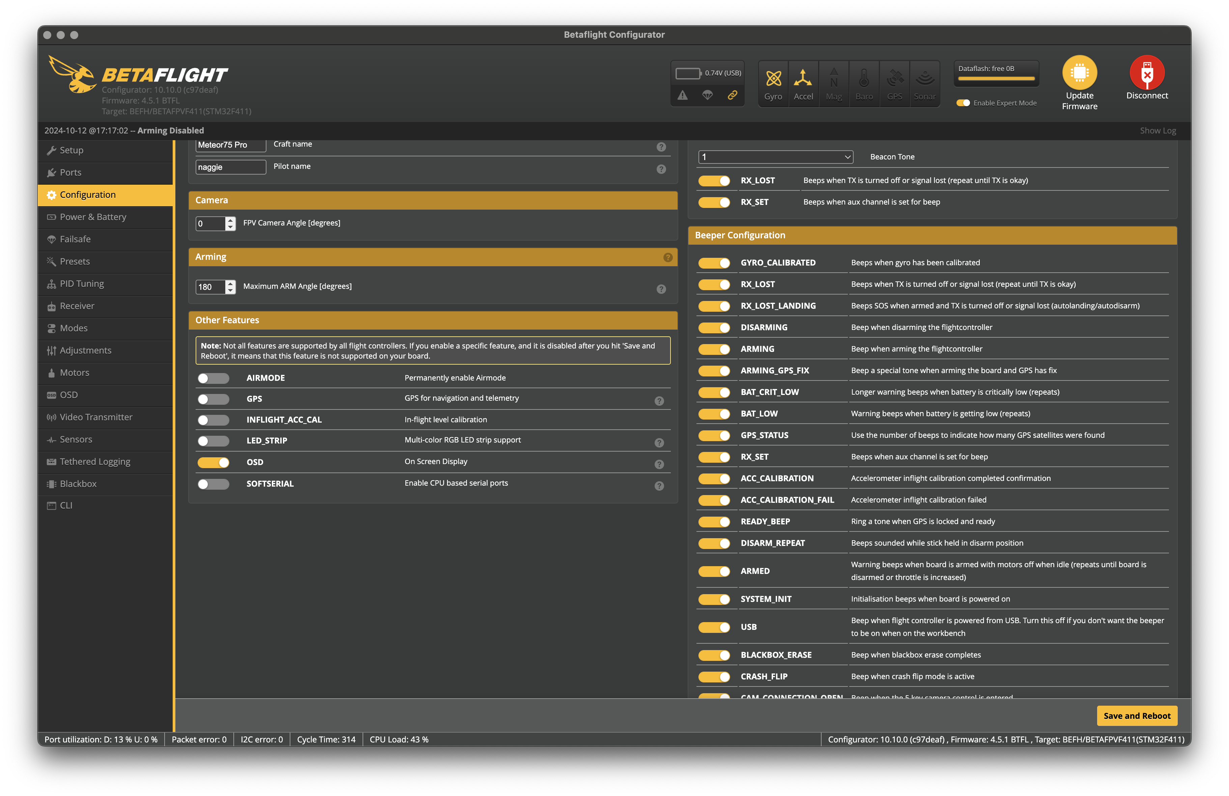Image resolution: width=1229 pixels, height=796 pixels.
Task: Disable the OSD feature toggle
Action: [x=213, y=462]
